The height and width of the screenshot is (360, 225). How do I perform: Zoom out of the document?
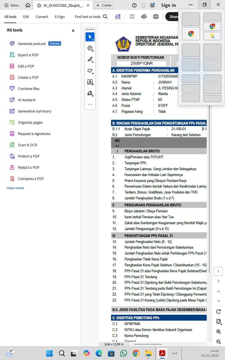[x=219, y=342]
